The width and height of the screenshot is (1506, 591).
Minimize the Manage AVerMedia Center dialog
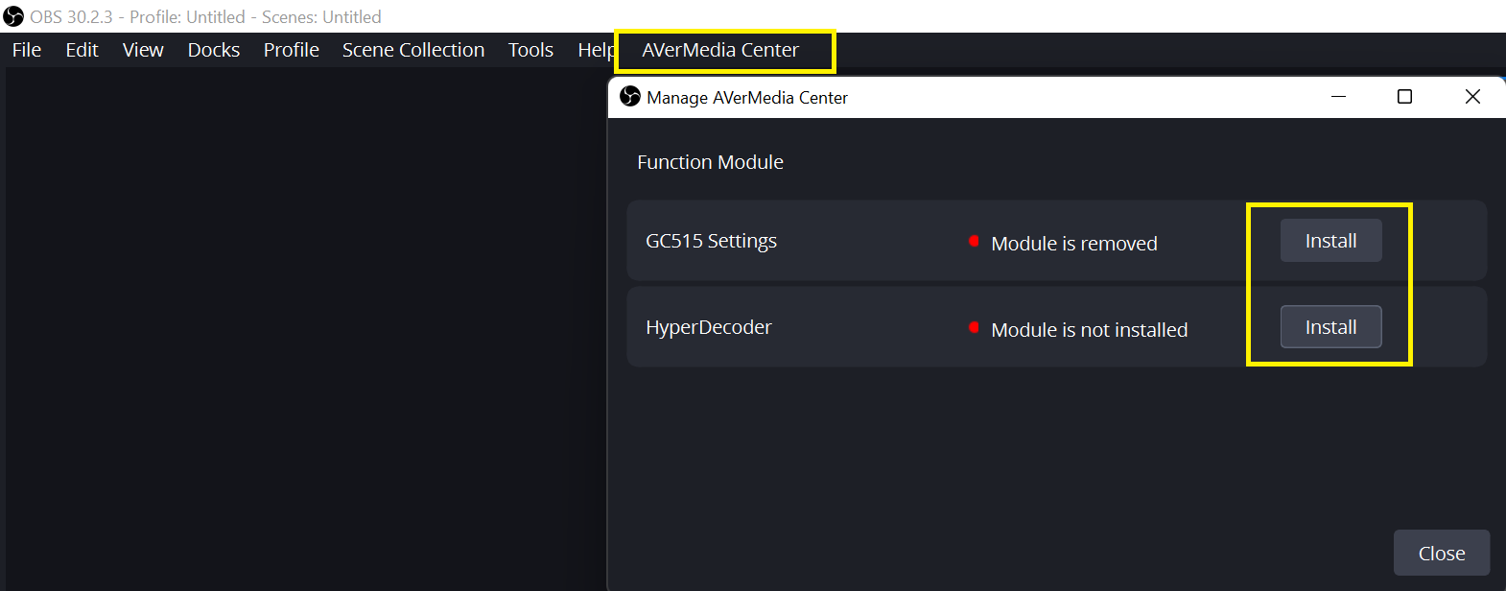pyautogui.click(x=1339, y=97)
